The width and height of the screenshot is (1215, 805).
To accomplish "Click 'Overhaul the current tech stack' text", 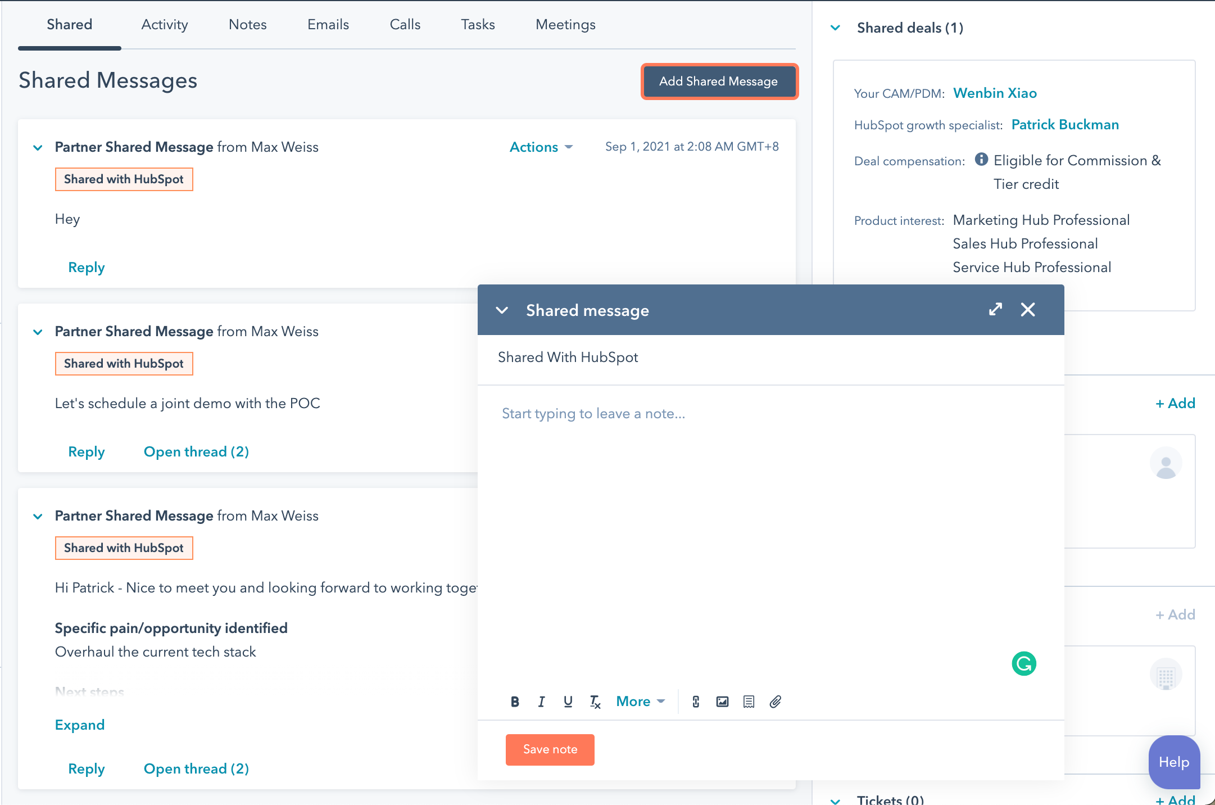I will tap(156, 652).
